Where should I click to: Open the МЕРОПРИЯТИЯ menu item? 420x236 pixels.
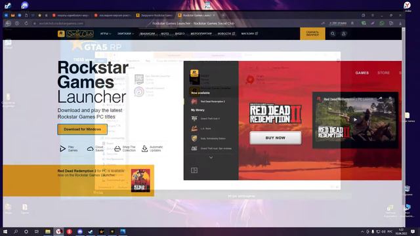coord(201,33)
